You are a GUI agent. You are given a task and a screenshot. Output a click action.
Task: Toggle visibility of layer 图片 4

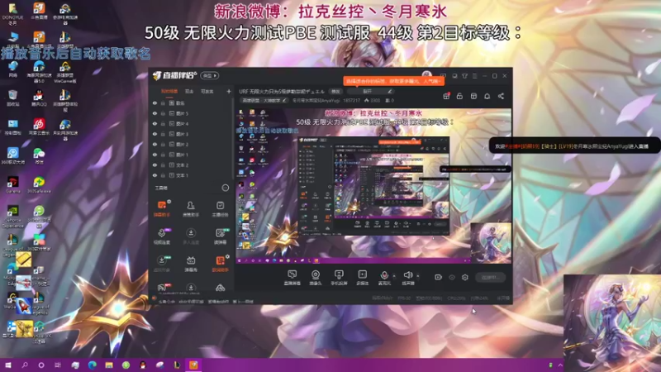tap(155, 123)
